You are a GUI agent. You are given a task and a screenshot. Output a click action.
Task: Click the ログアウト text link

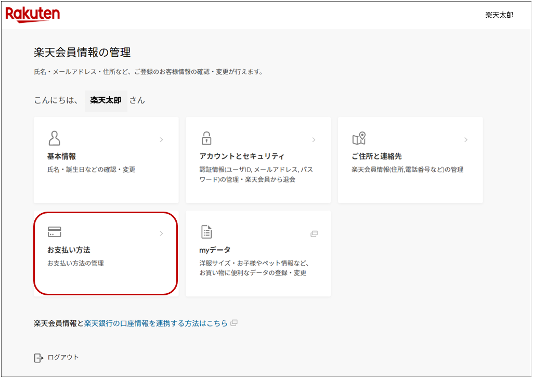63,357
